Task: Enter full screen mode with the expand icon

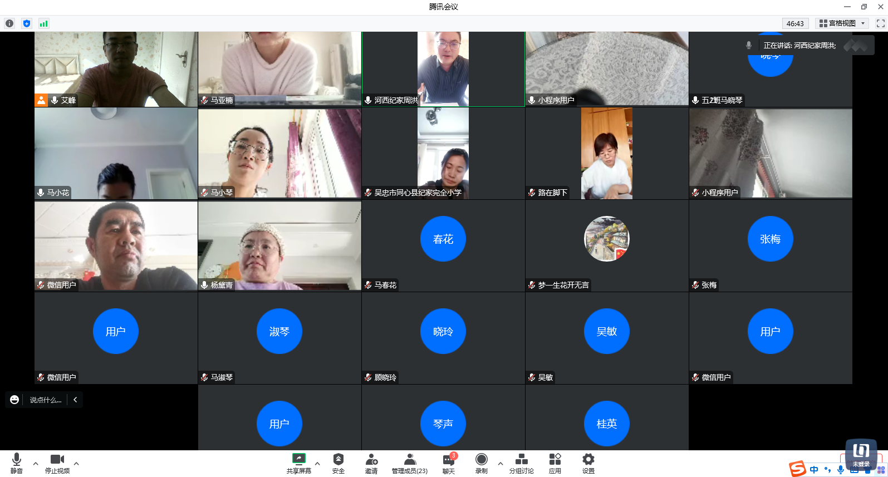Action: [881, 23]
